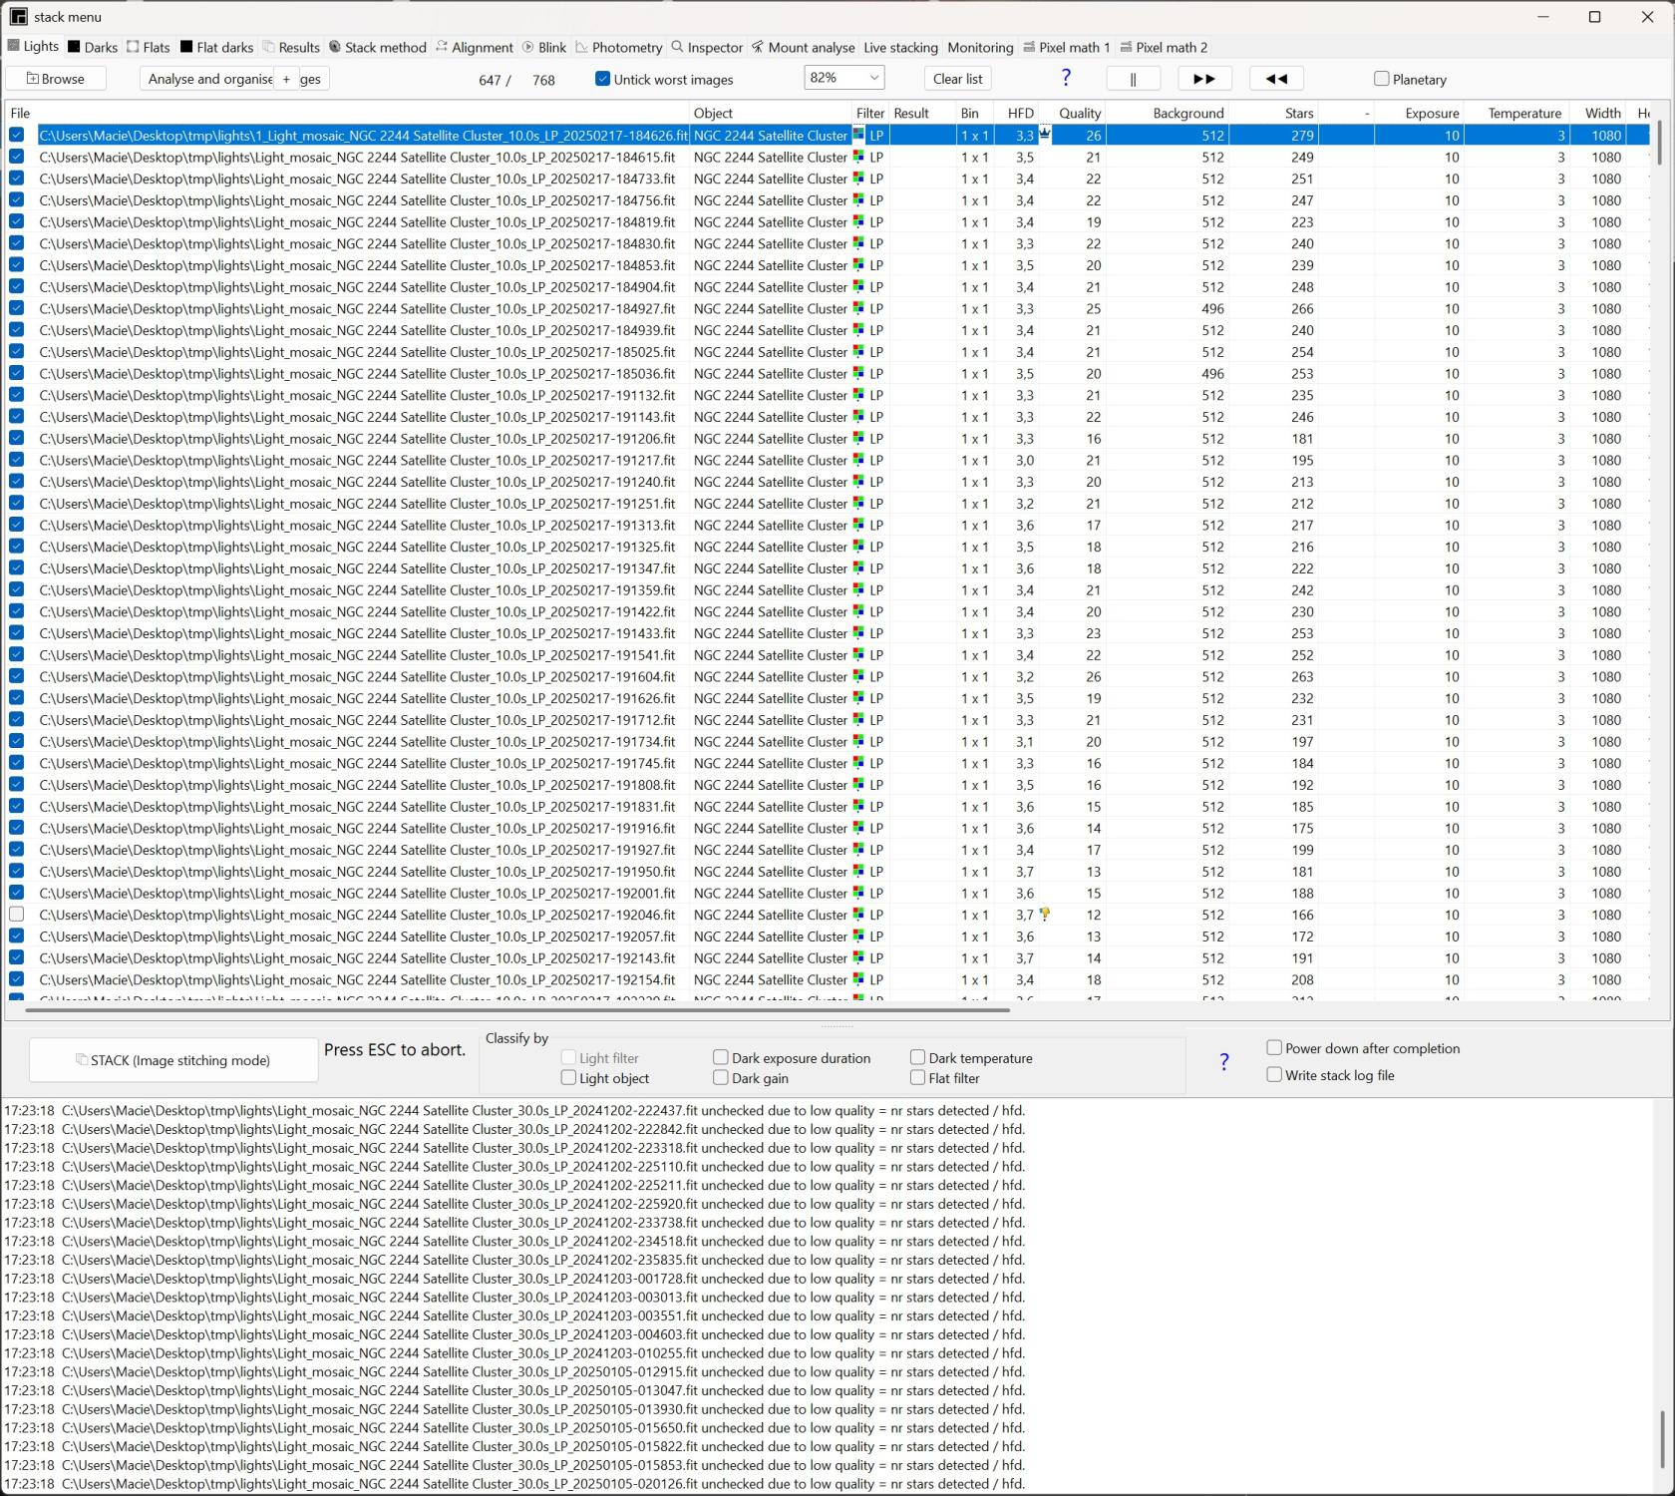Open the blue question mark help icon
Image resolution: width=1675 pixels, height=1496 pixels.
point(1065,77)
